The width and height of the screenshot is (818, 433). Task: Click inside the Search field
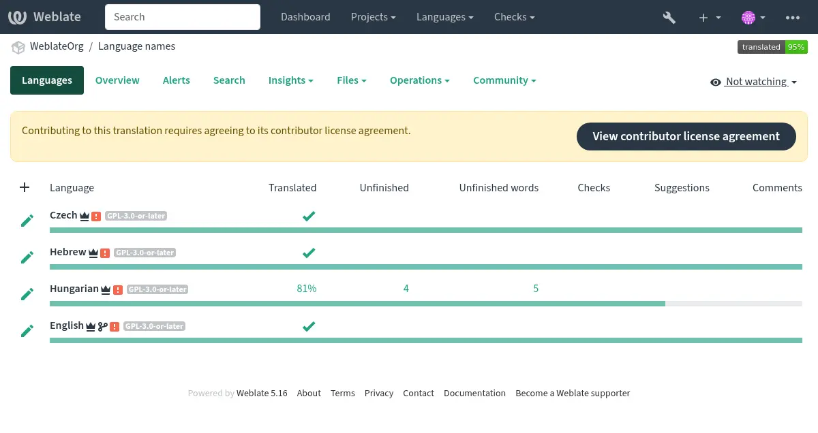point(182,17)
